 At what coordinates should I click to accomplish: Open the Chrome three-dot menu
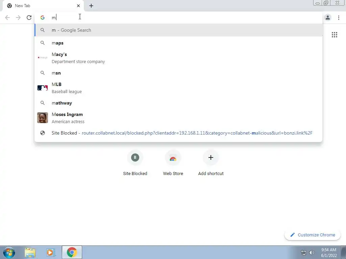pyautogui.click(x=339, y=18)
